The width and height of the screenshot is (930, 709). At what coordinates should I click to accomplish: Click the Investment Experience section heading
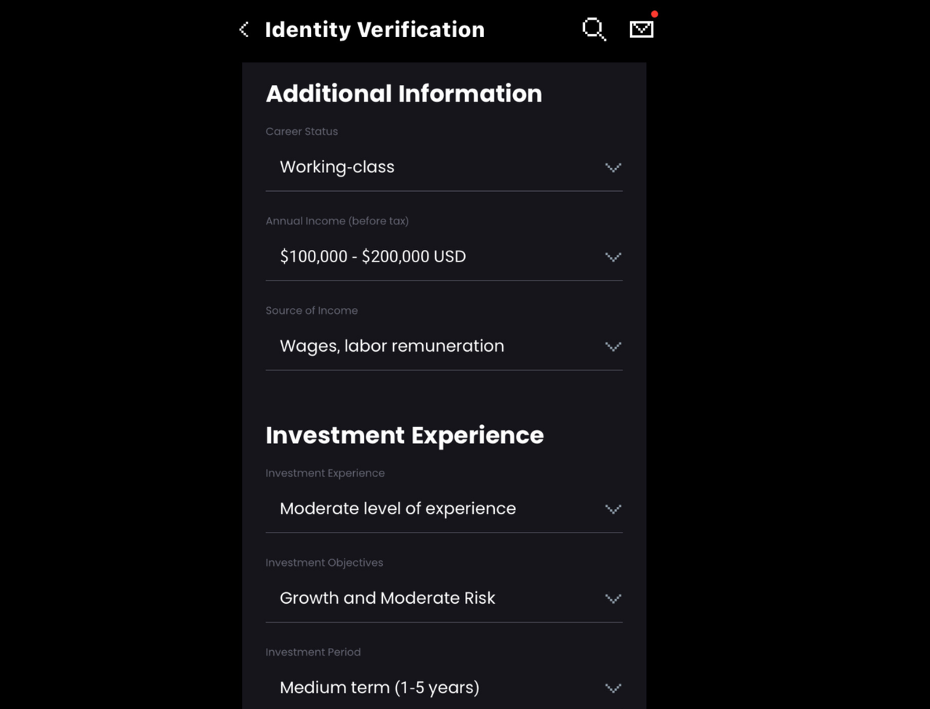[405, 435]
